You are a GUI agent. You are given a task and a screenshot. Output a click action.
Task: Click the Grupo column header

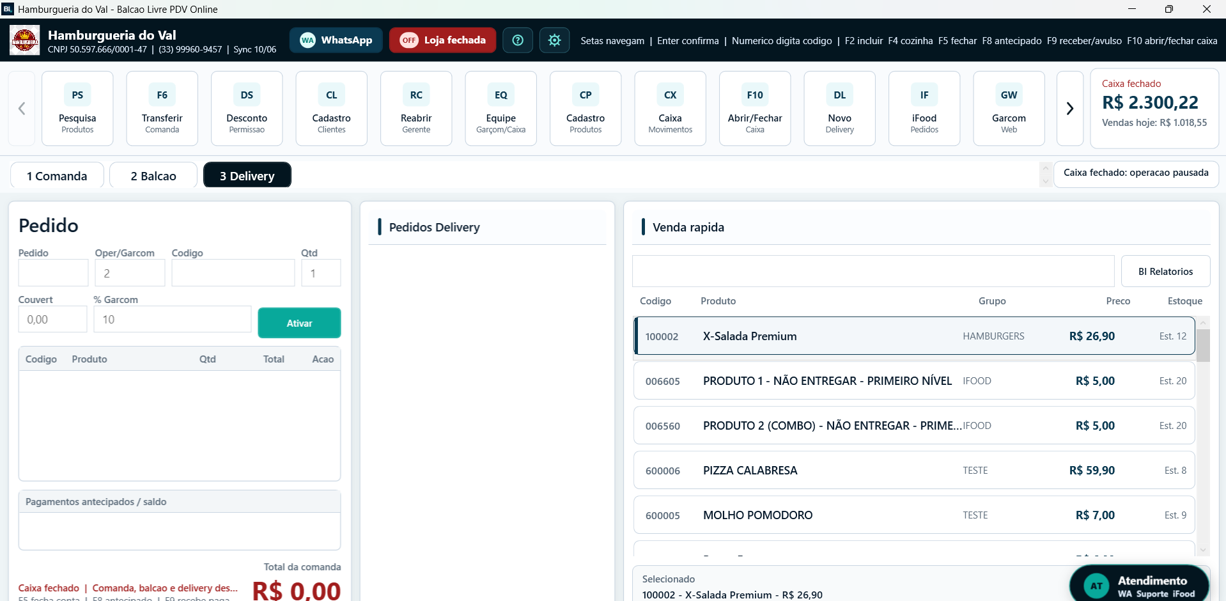click(x=992, y=301)
